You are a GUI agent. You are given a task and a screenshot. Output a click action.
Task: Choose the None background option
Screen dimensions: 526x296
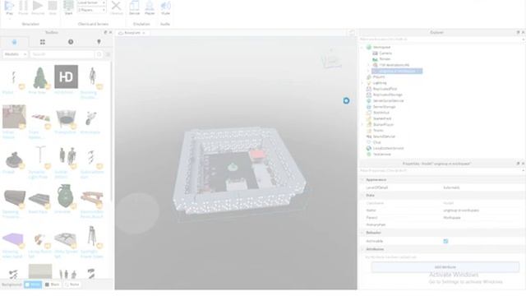click(x=72, y=284)
